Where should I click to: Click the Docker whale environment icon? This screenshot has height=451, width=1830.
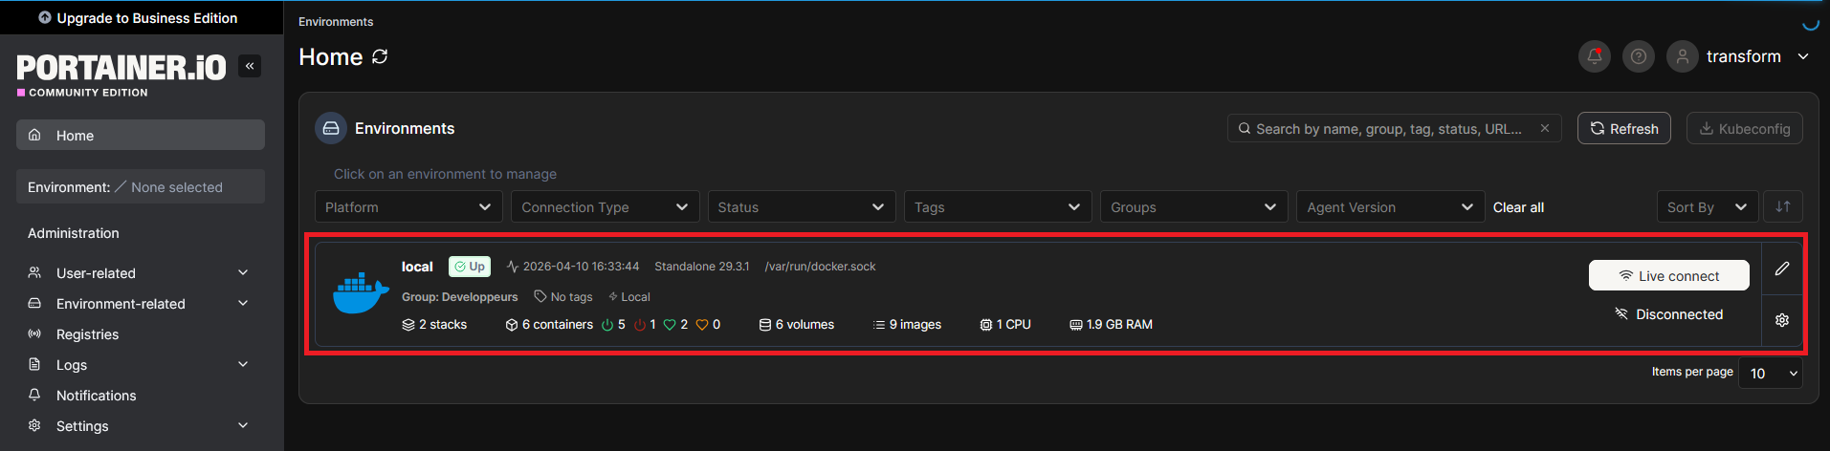361,293
